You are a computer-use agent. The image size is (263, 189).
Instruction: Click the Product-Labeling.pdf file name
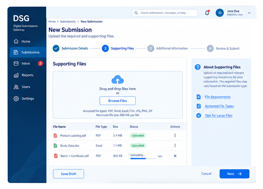(x=73, y=136)
